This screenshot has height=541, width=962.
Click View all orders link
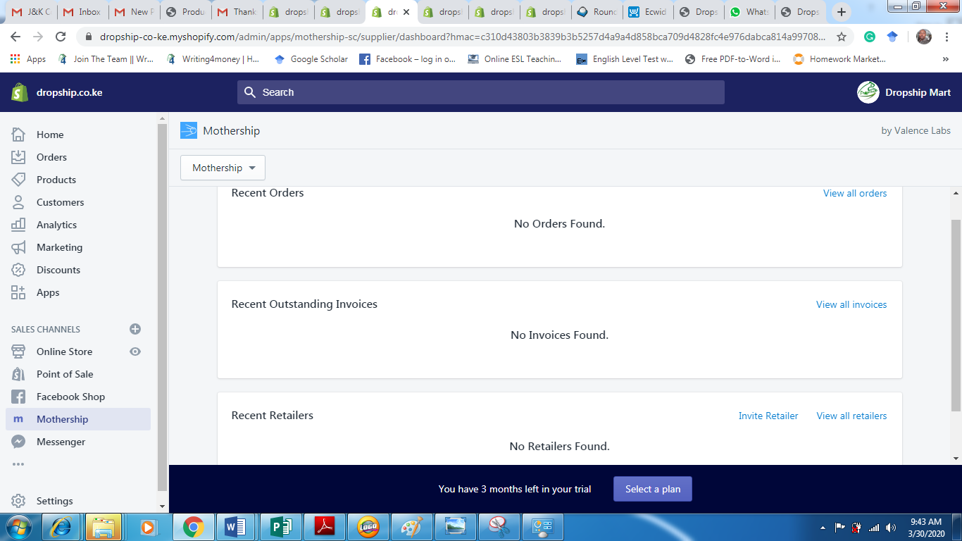click(x=855, y=193)
